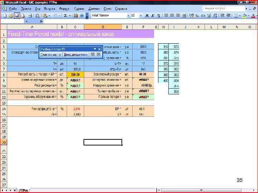The image size is (258, 193).
Task: Open the Name Box dropdown arrow
Action: 27,21
